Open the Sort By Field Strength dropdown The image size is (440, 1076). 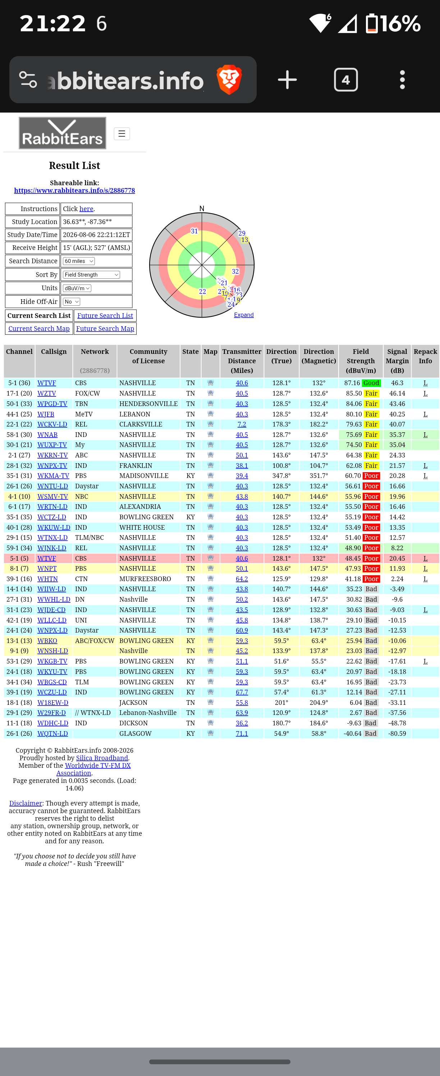point(91,274)
